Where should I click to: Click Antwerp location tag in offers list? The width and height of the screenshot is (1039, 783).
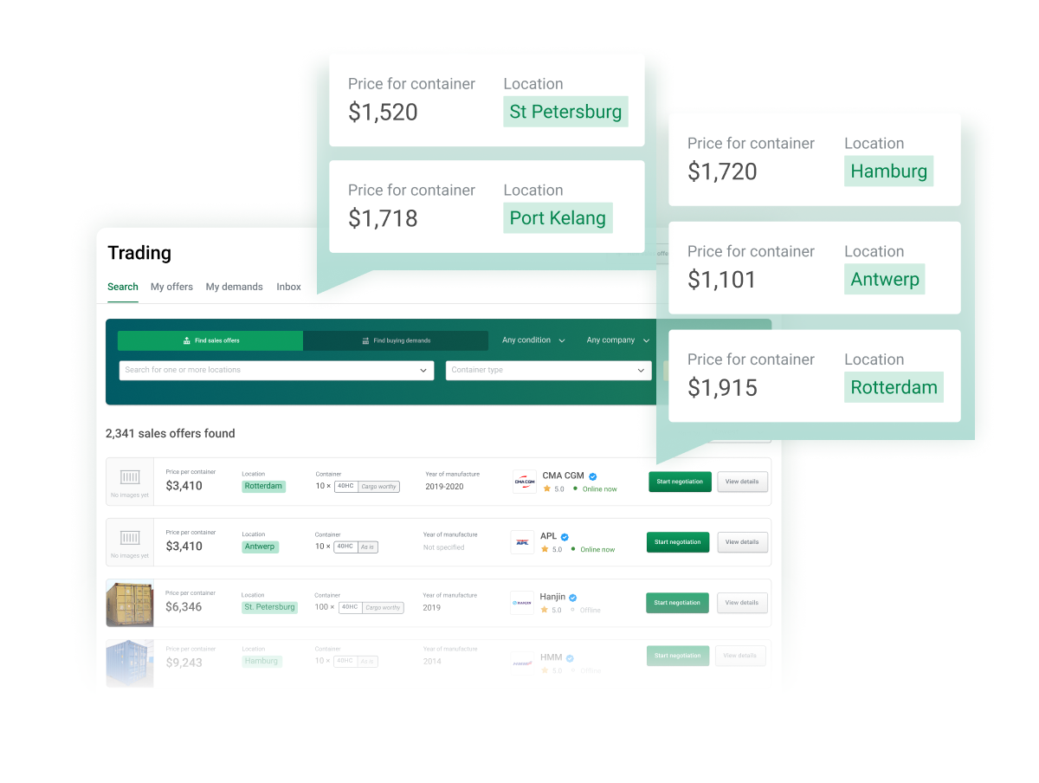(260, 547)
